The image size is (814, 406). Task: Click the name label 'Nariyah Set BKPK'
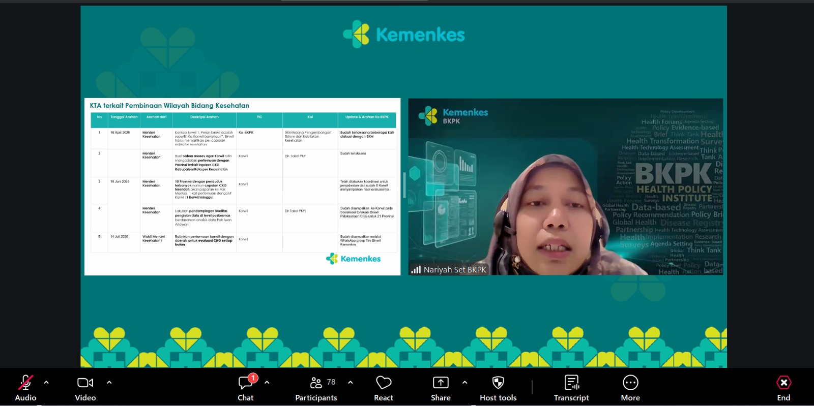pyautogui.click(x=455, y=270)
